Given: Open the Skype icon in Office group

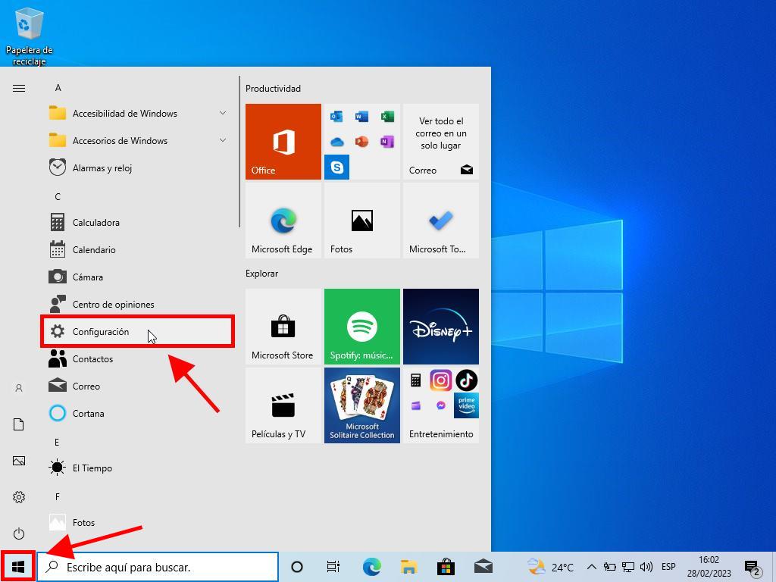Looking at the screenshot, I should coord(336,167).
